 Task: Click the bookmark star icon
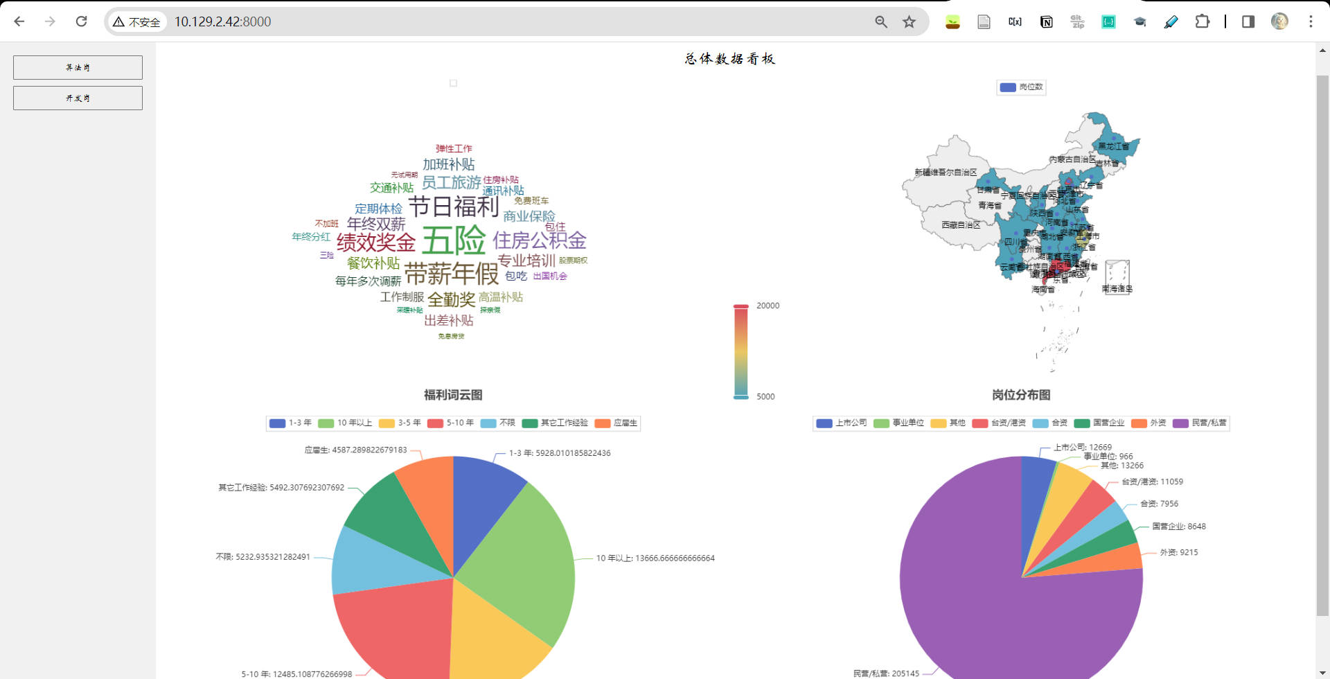pyautogui.click(x=909, y=21)
